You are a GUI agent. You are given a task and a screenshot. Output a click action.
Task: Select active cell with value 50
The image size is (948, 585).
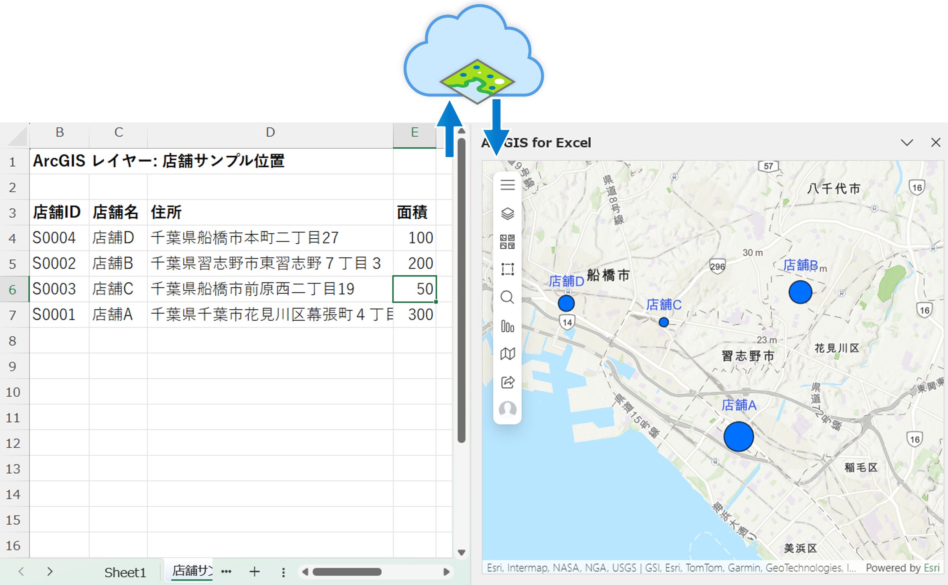pos(415,289)
